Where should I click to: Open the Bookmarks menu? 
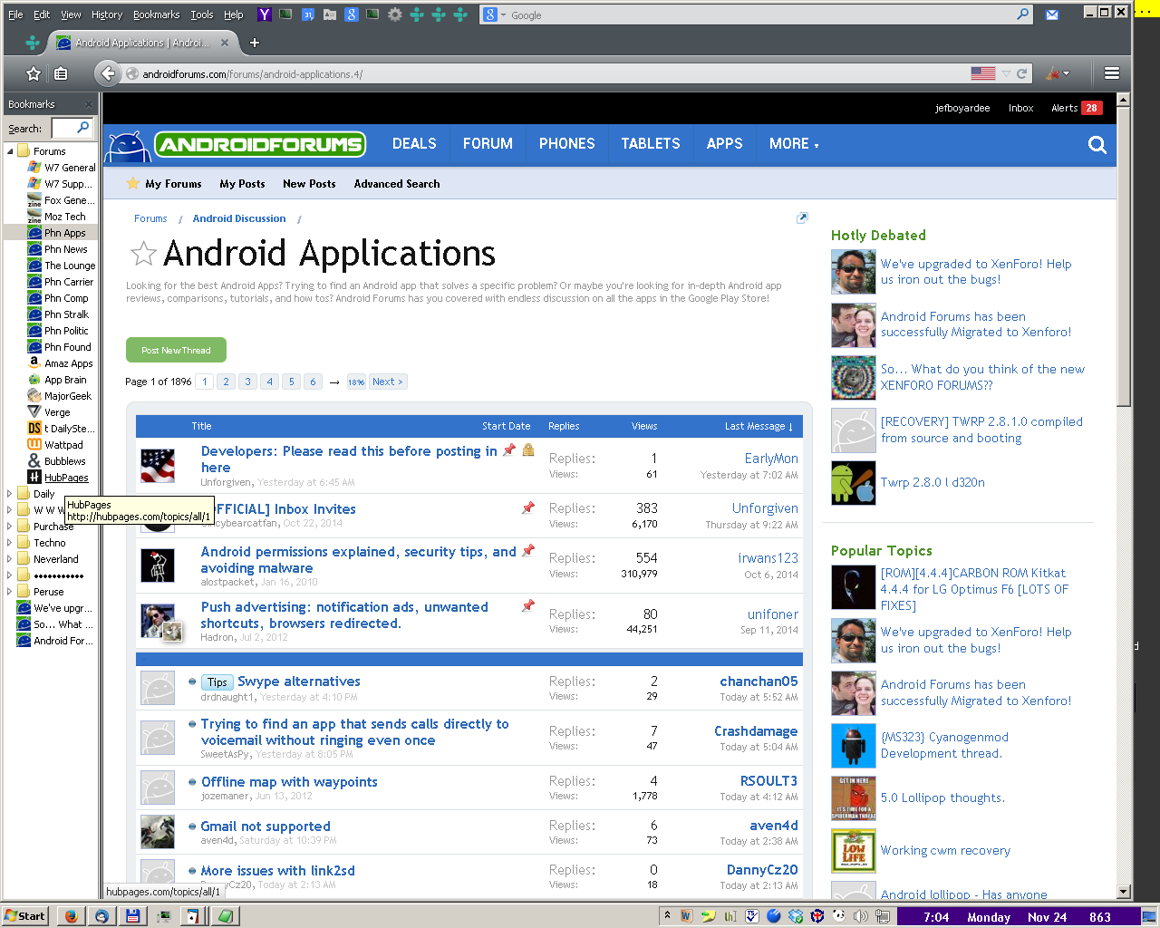[x=156, y=14]
